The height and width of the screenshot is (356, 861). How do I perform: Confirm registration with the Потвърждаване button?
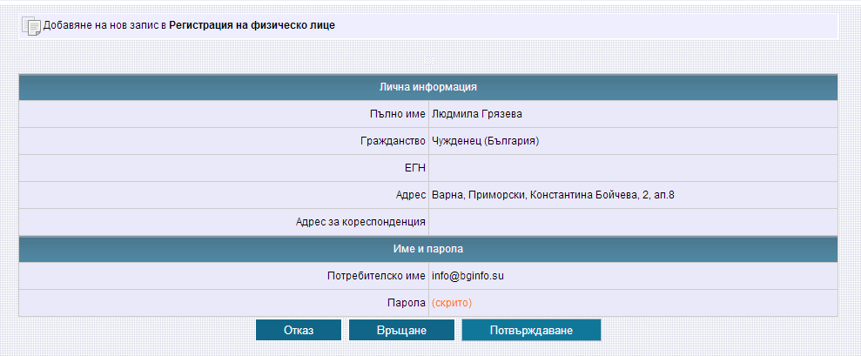click(532, 330)
